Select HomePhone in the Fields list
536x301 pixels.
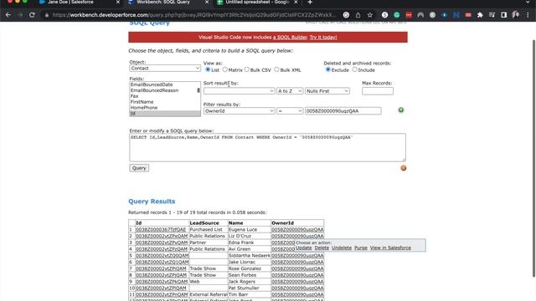(144, 108)
